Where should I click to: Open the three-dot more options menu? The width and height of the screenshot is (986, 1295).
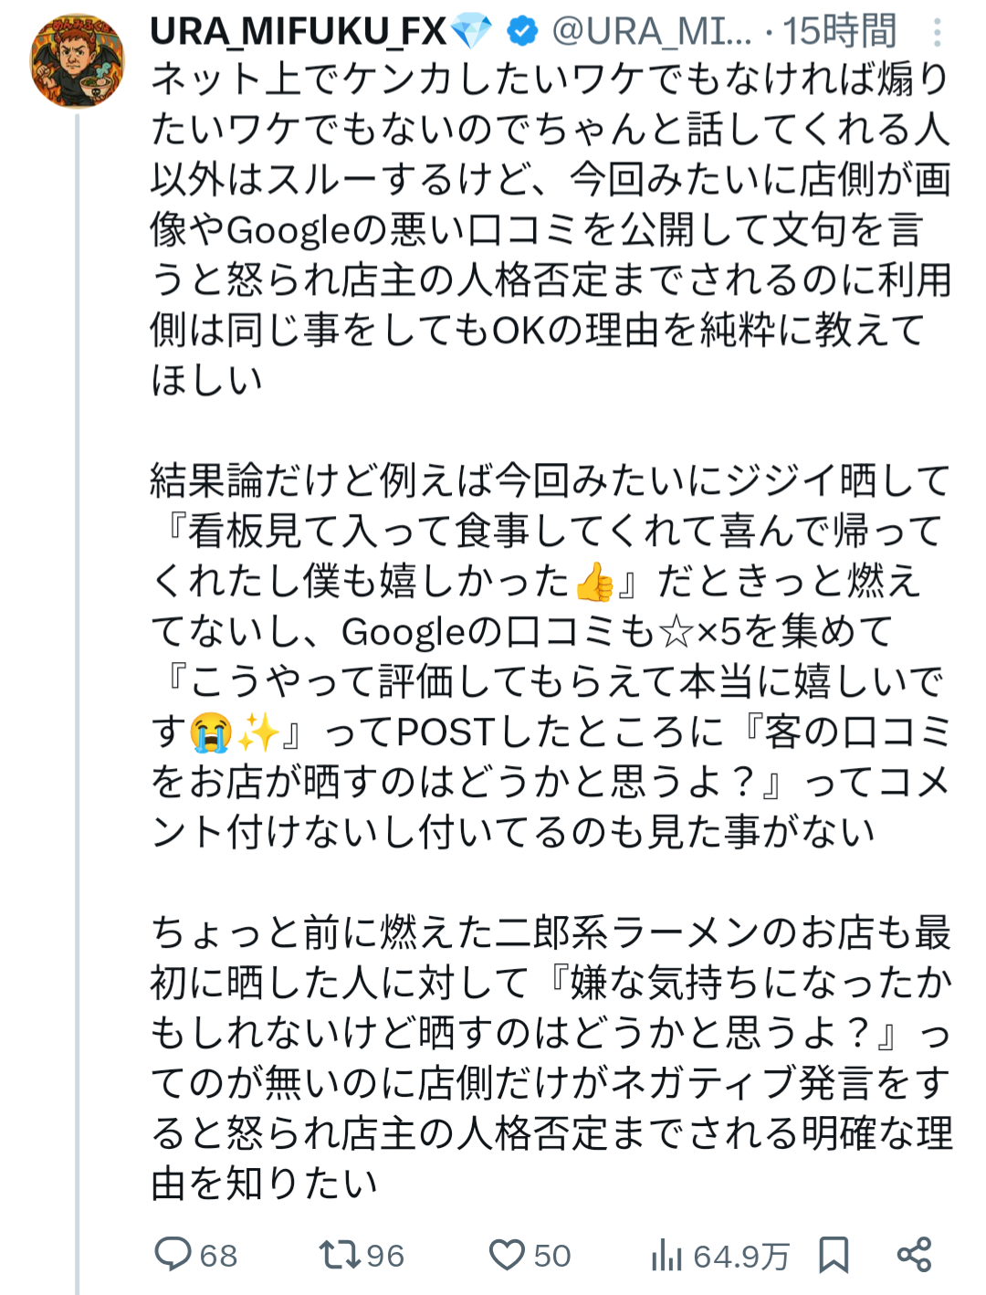937,34
